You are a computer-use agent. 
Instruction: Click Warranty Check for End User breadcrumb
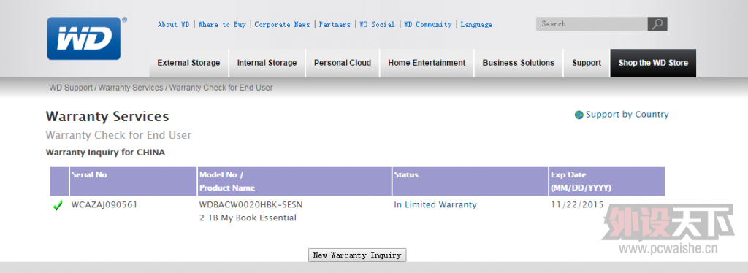(x=221, y=88)
